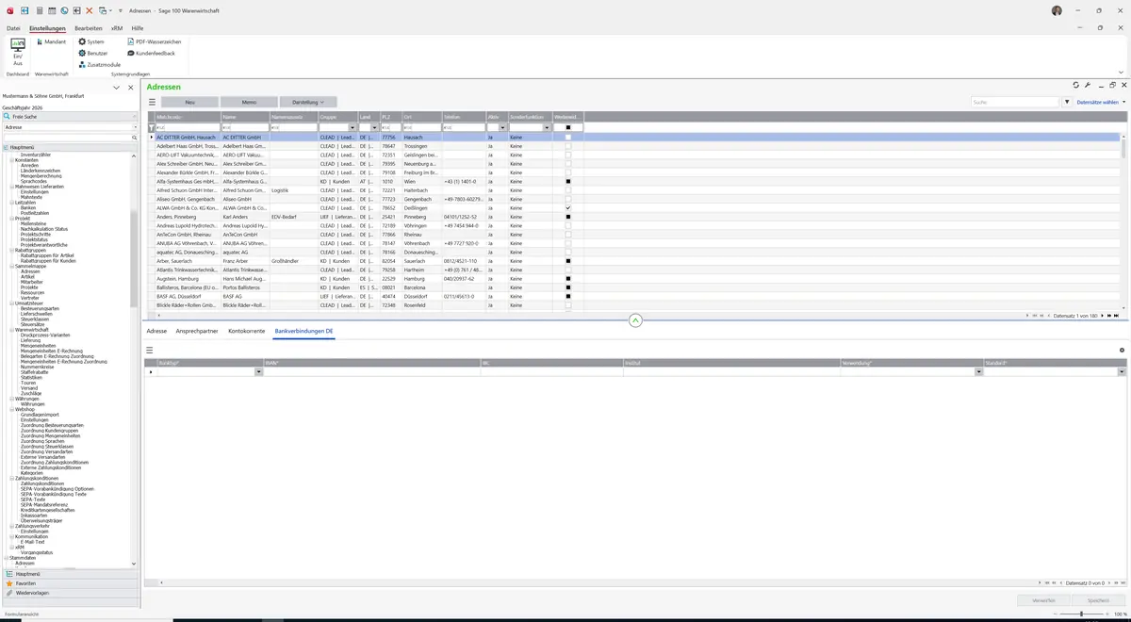This screenshot has width=1131, height=622.
Task: Toggle Werbewid checkbox for Arber, Sauerlach
Action: click(567, 261)
